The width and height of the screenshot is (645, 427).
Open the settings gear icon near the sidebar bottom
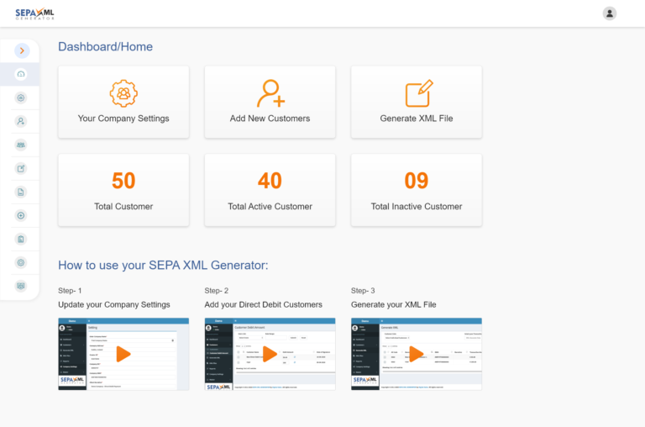click(20, 262)
